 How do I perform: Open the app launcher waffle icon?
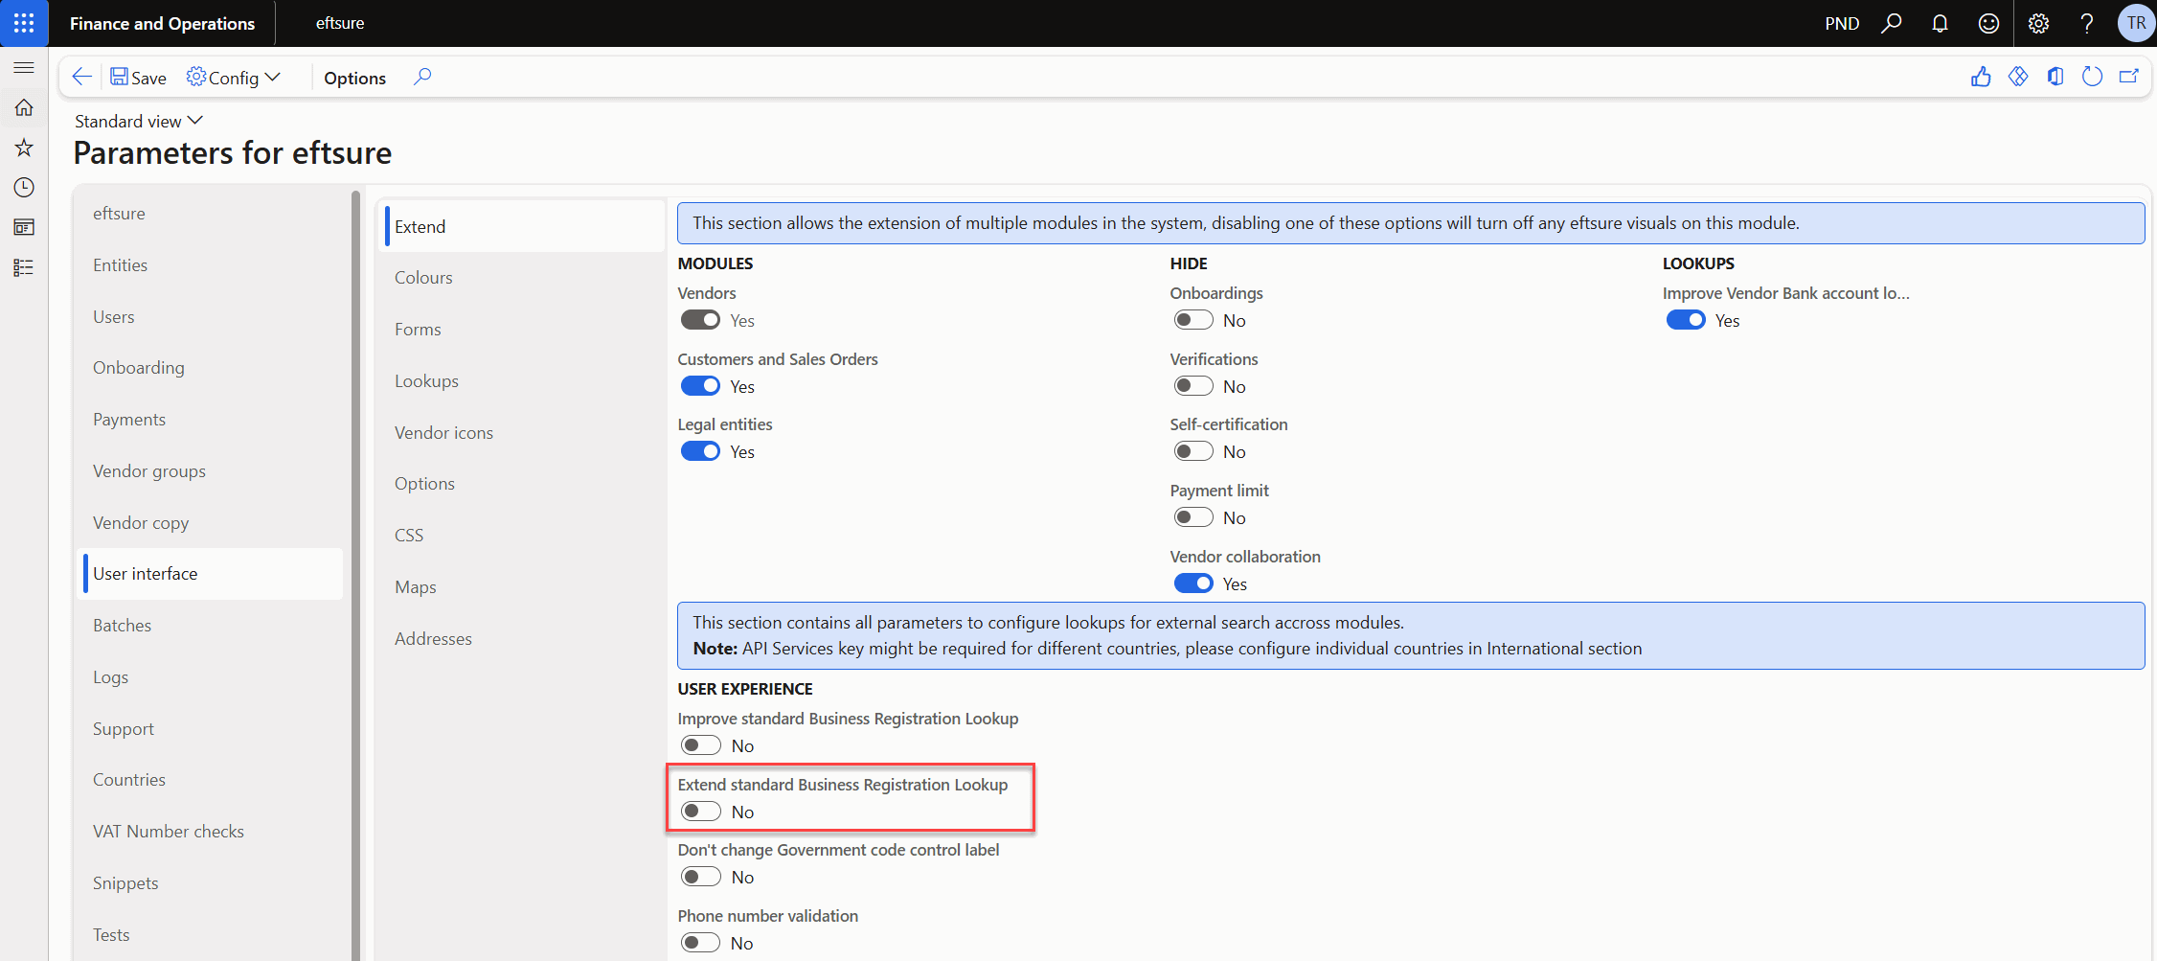[x=24, y=23]
